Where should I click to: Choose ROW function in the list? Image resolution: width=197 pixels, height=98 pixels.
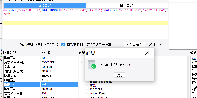(x=59, y=93)
